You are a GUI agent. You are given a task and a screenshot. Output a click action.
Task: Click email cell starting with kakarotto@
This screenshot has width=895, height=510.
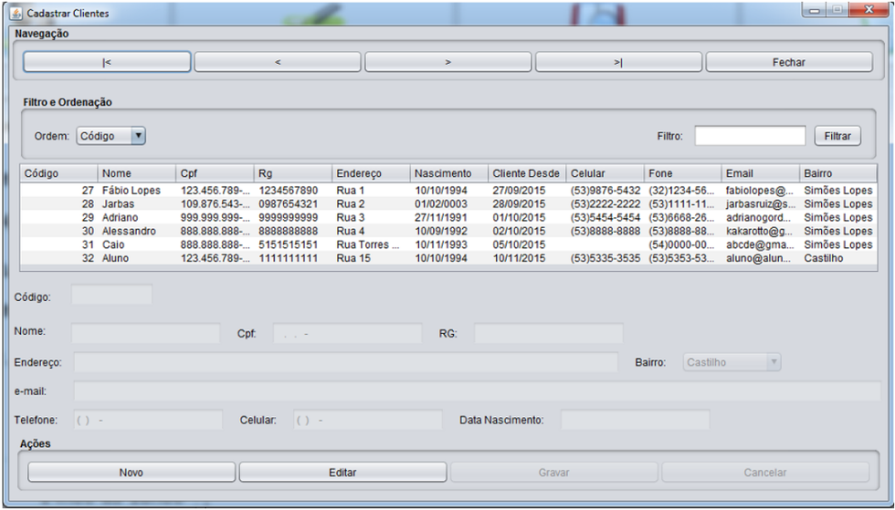(x=761, y=231)
